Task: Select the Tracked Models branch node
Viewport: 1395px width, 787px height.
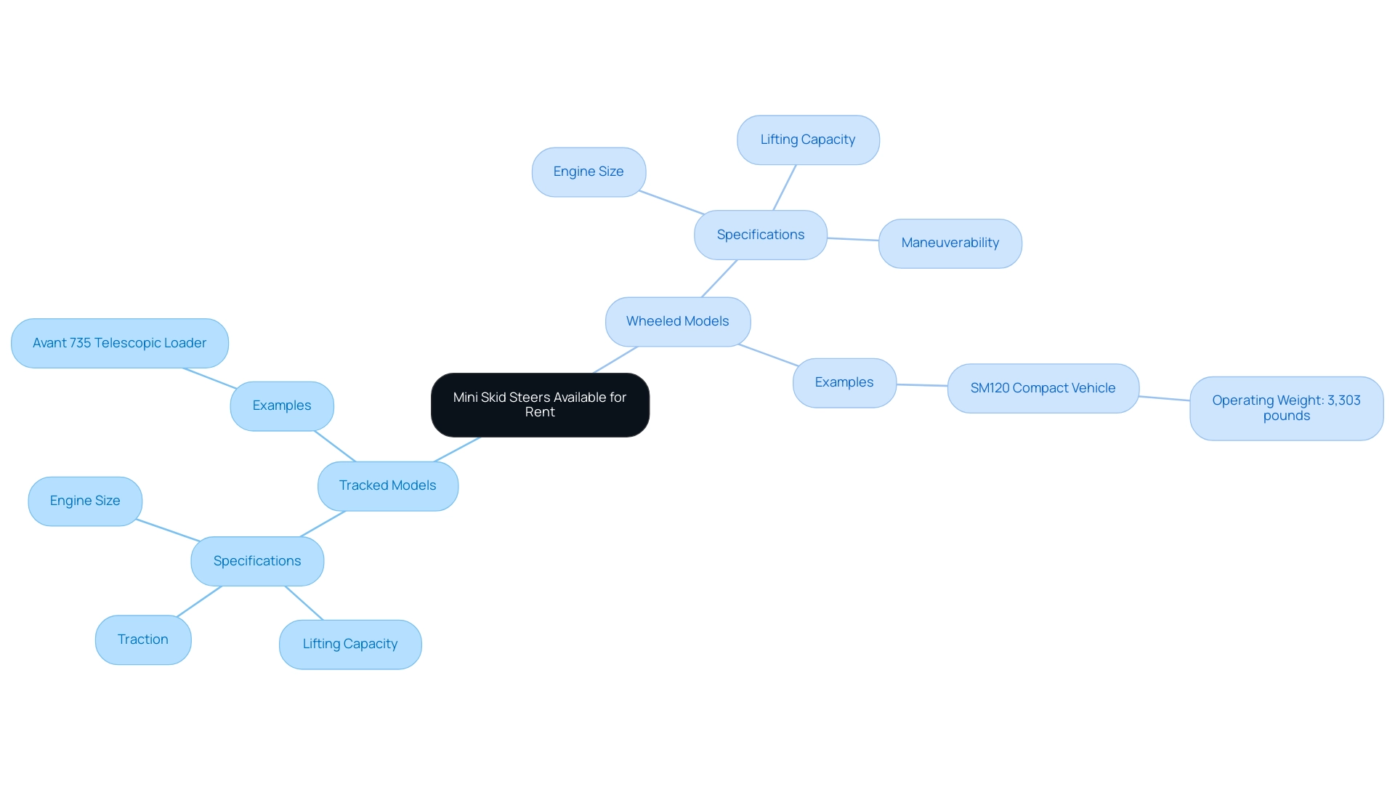Action: pyautogui.click(x=386, y=484)
